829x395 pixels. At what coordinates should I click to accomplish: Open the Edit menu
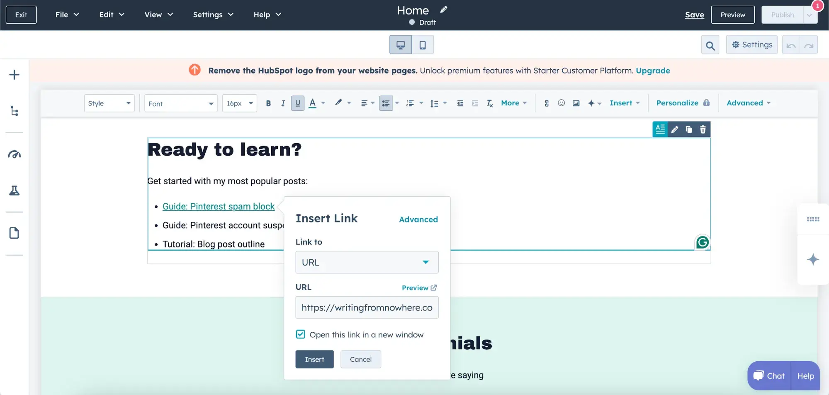[x=112, y=15]
